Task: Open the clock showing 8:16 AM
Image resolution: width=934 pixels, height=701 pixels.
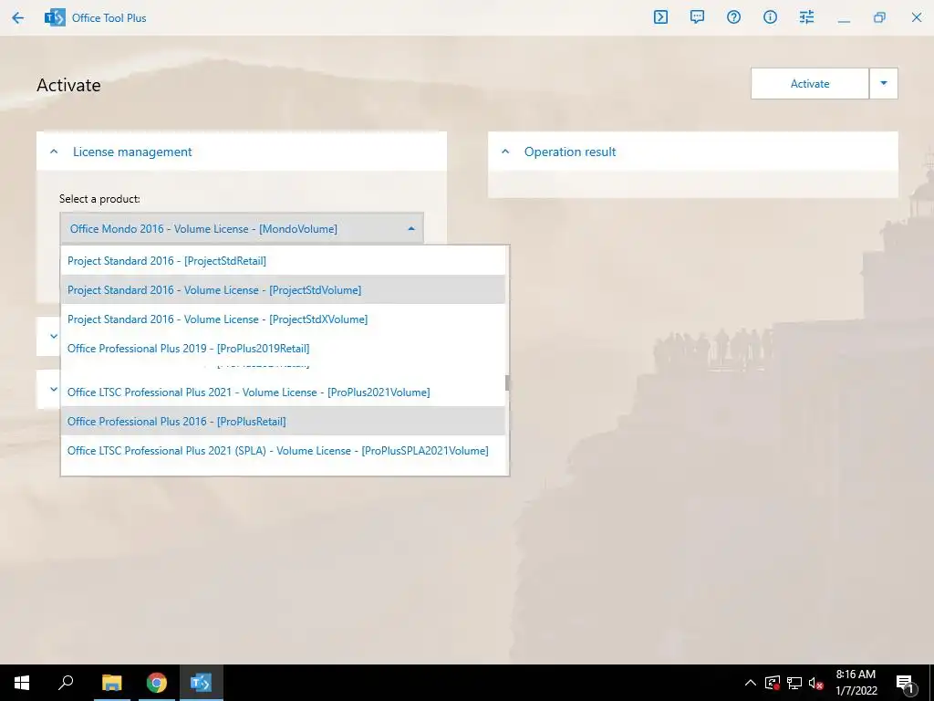Action: (856, 683)
